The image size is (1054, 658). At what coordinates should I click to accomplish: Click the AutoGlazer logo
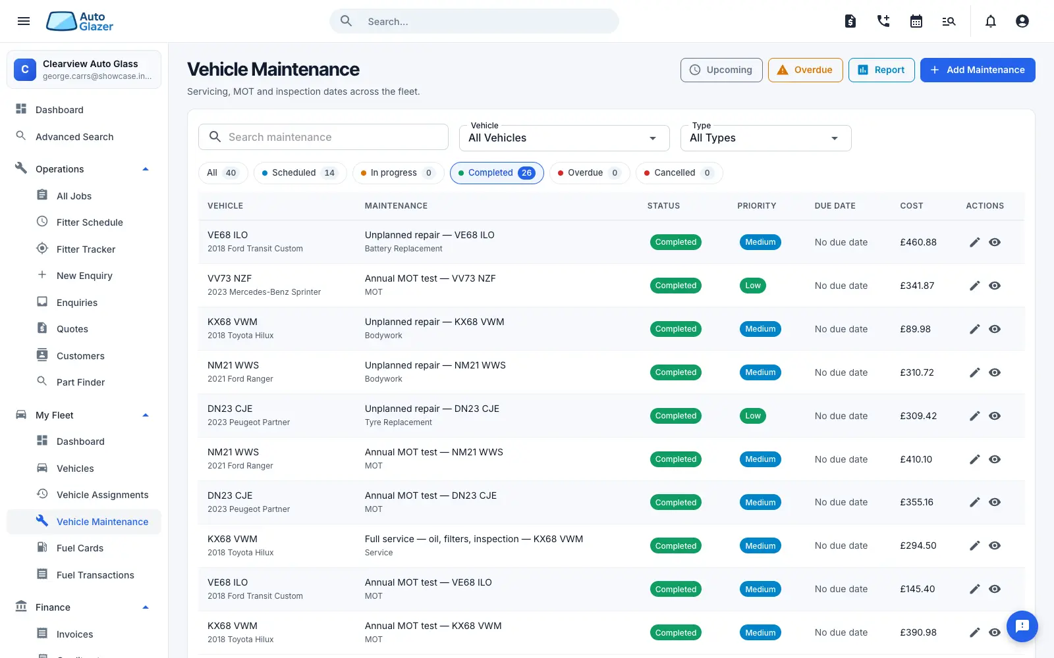coord(80,21)
